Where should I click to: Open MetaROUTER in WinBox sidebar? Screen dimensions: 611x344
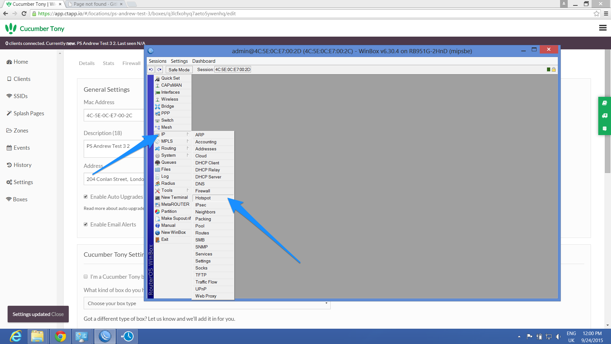pyautogui.click(x=173, y=204)
